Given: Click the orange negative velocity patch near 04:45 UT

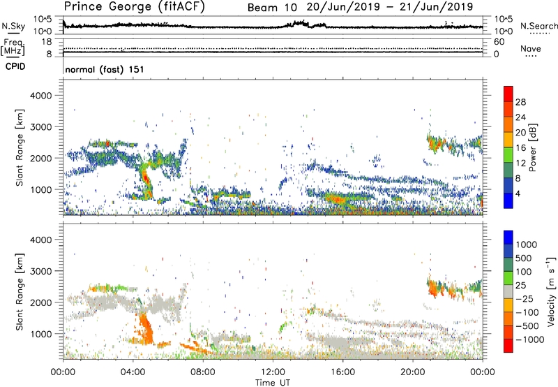Looking at the screenshot, I should tap(146, 328).
